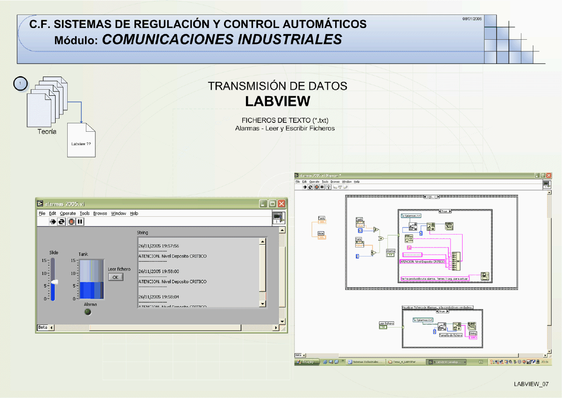The width and height of the screenshot is (562, 398).
Task: Click previous frame arrow of sequence structure
Action: pos(425,197)
